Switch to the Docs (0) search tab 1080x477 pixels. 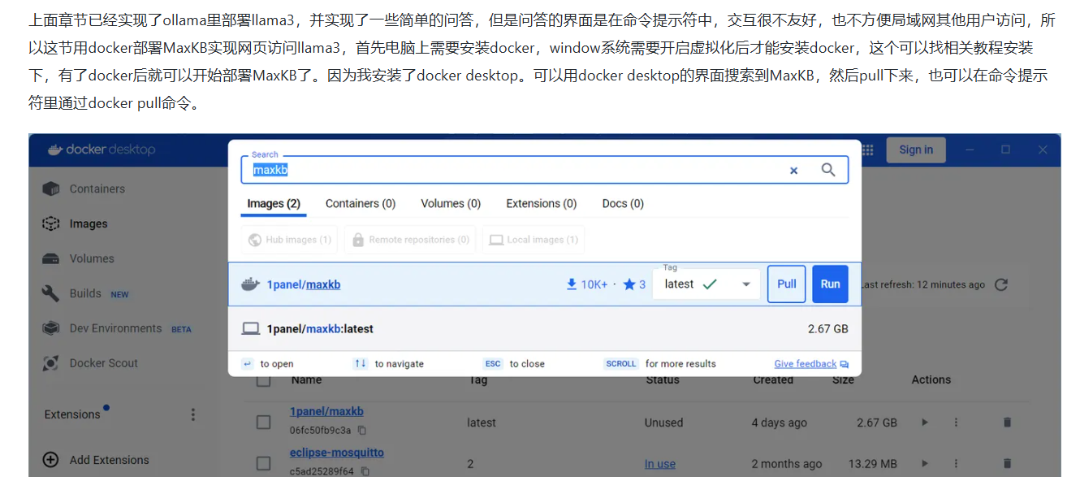(623, 204)
